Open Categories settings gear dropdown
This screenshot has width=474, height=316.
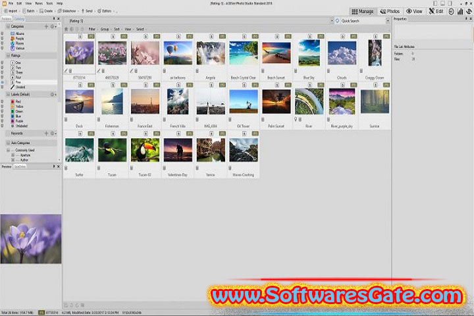53,26
